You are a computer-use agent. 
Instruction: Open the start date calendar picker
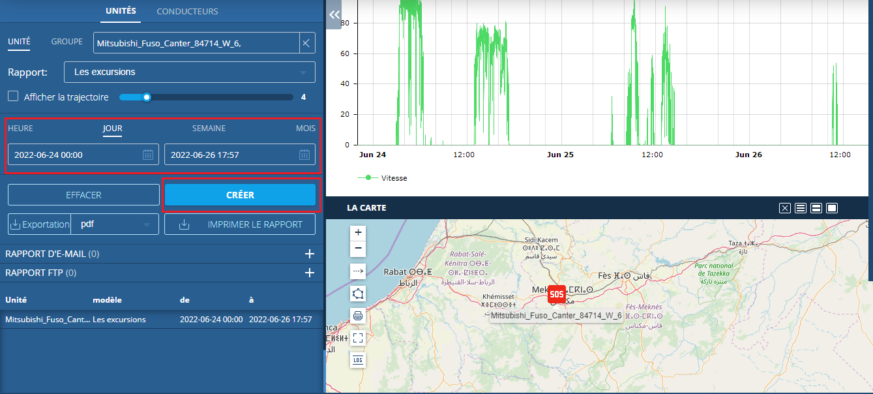pos(148,155)
